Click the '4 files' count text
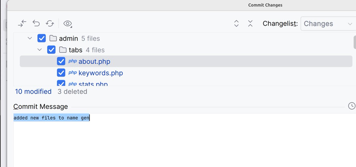Screen dimensions: 356x167 95,50
